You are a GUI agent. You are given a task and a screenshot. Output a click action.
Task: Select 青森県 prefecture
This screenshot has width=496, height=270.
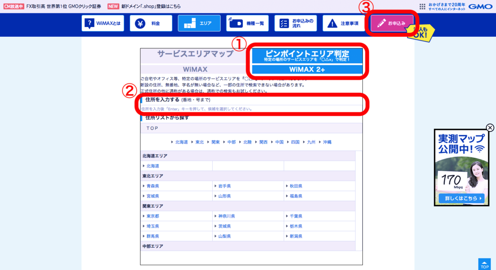[153, 186]
